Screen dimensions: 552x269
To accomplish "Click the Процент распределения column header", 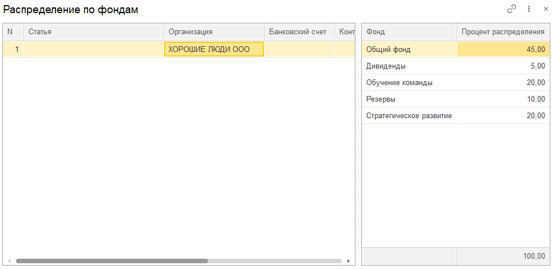I will (x=503, y=31).
